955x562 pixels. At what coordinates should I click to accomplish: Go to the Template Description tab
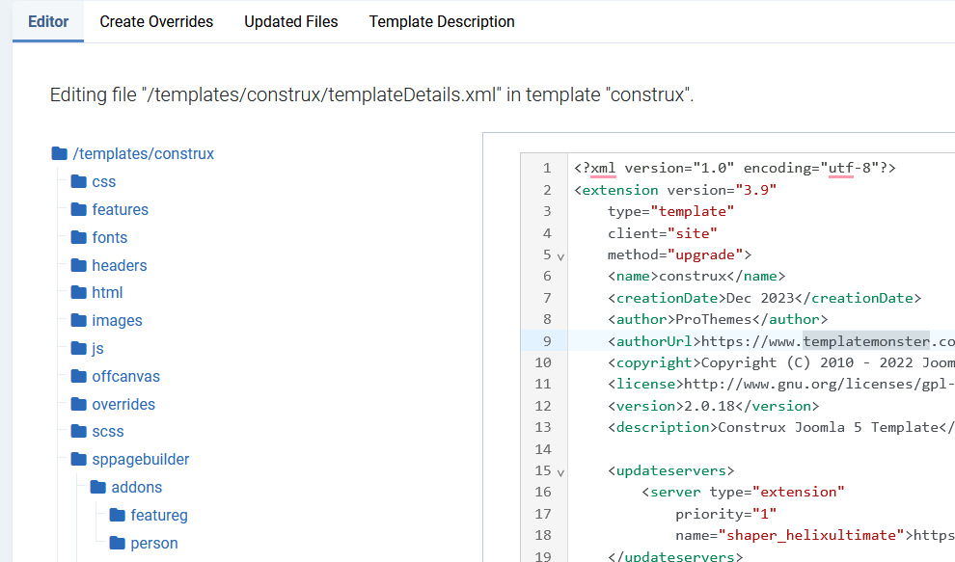[442, 21]
